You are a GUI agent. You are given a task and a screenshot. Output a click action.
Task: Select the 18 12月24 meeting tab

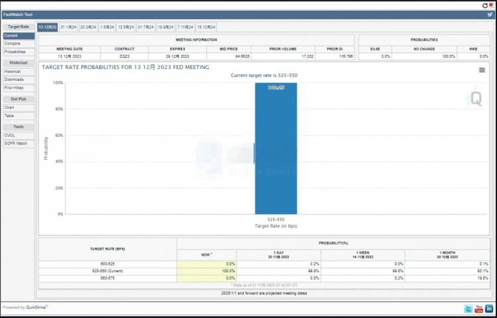206,27
